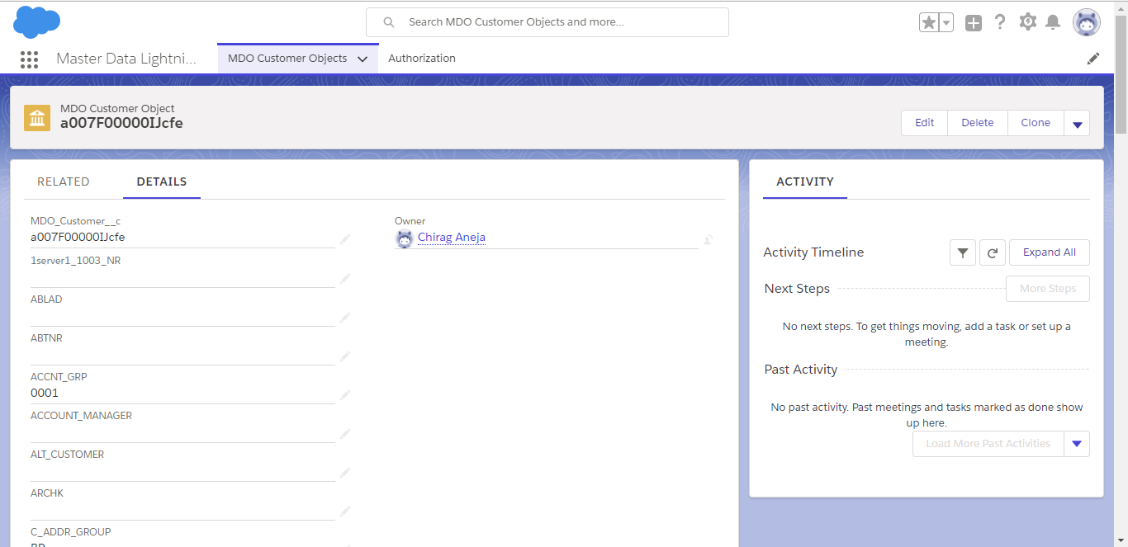Screen dimensions: 1128x547
Task: View notifications via the bell icon
Action: click(x=1054, y=22)
